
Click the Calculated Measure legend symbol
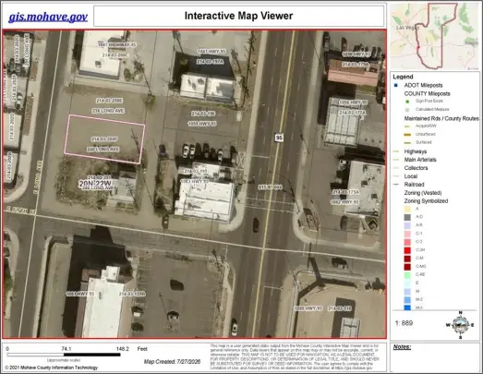(407, 110)
